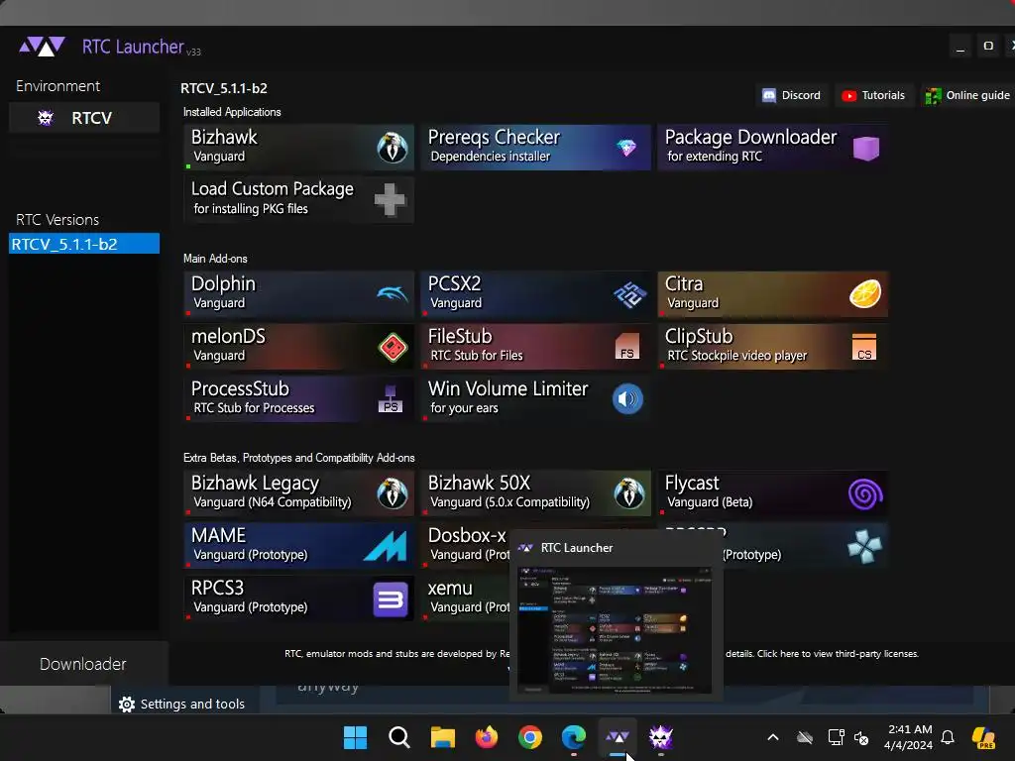Screen dimensions: 1015x761
Task: Open the notifications bell
Action: [948, 737]
